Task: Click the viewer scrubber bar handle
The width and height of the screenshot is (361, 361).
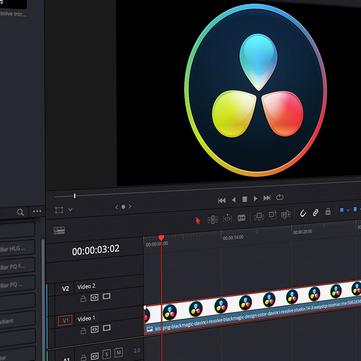Action: pos(74,196)
